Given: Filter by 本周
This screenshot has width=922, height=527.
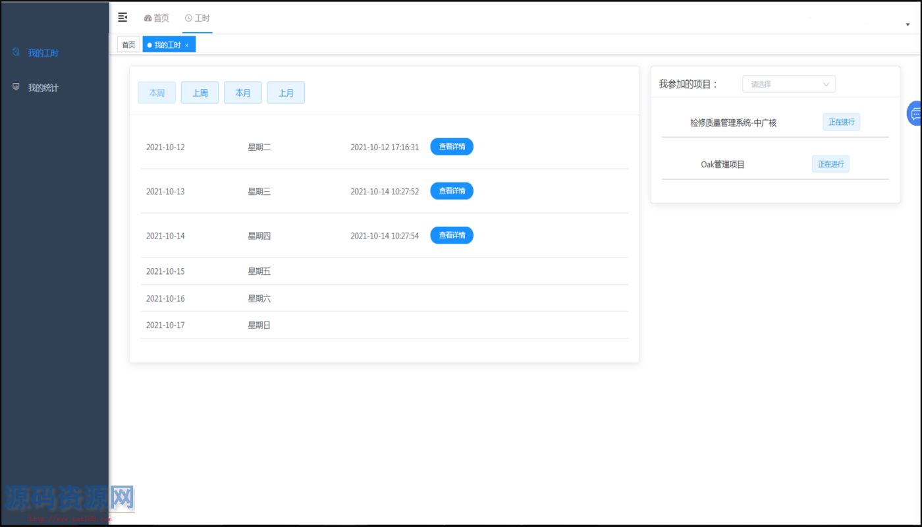Looking at the screenshot, I should 157,93.
